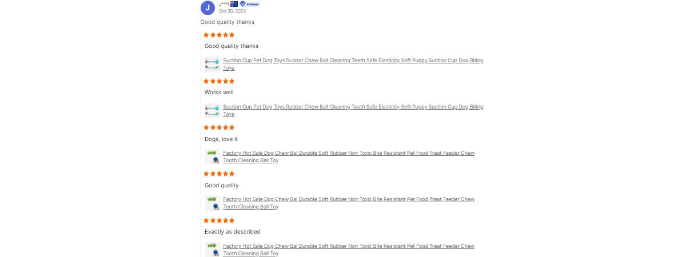Screen dimensions: 686x257
Task: Open Factory Hot Sale link under "Exactly as described"
Action: tap(349, 250)
